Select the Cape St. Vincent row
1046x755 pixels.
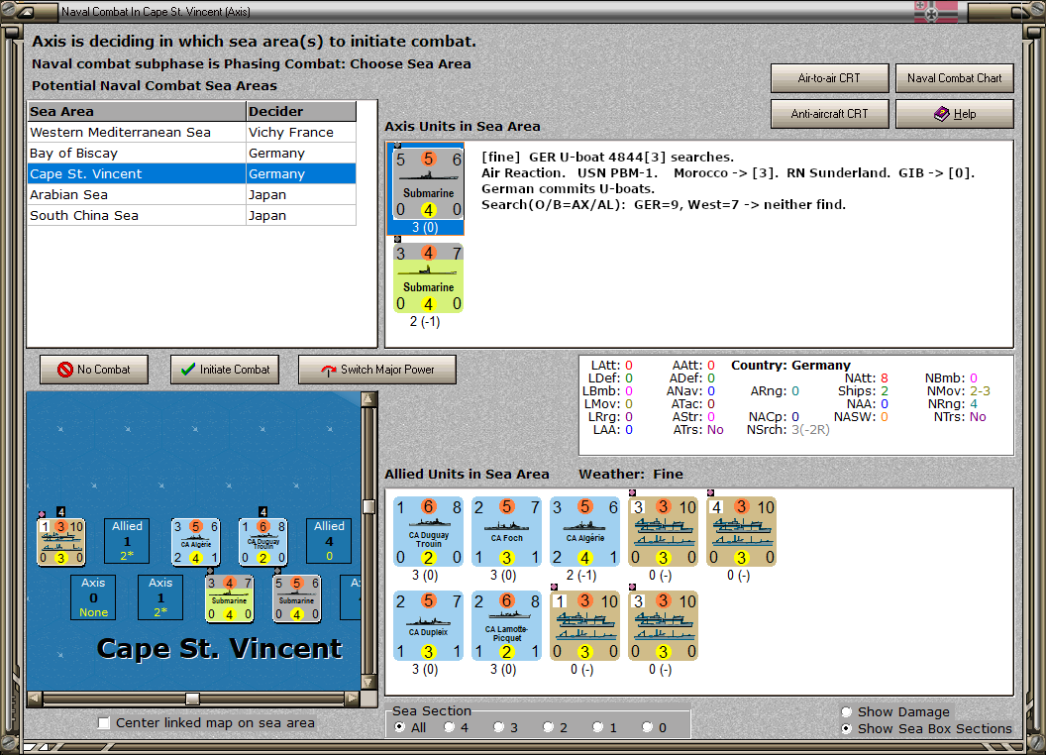coord(191,173)
